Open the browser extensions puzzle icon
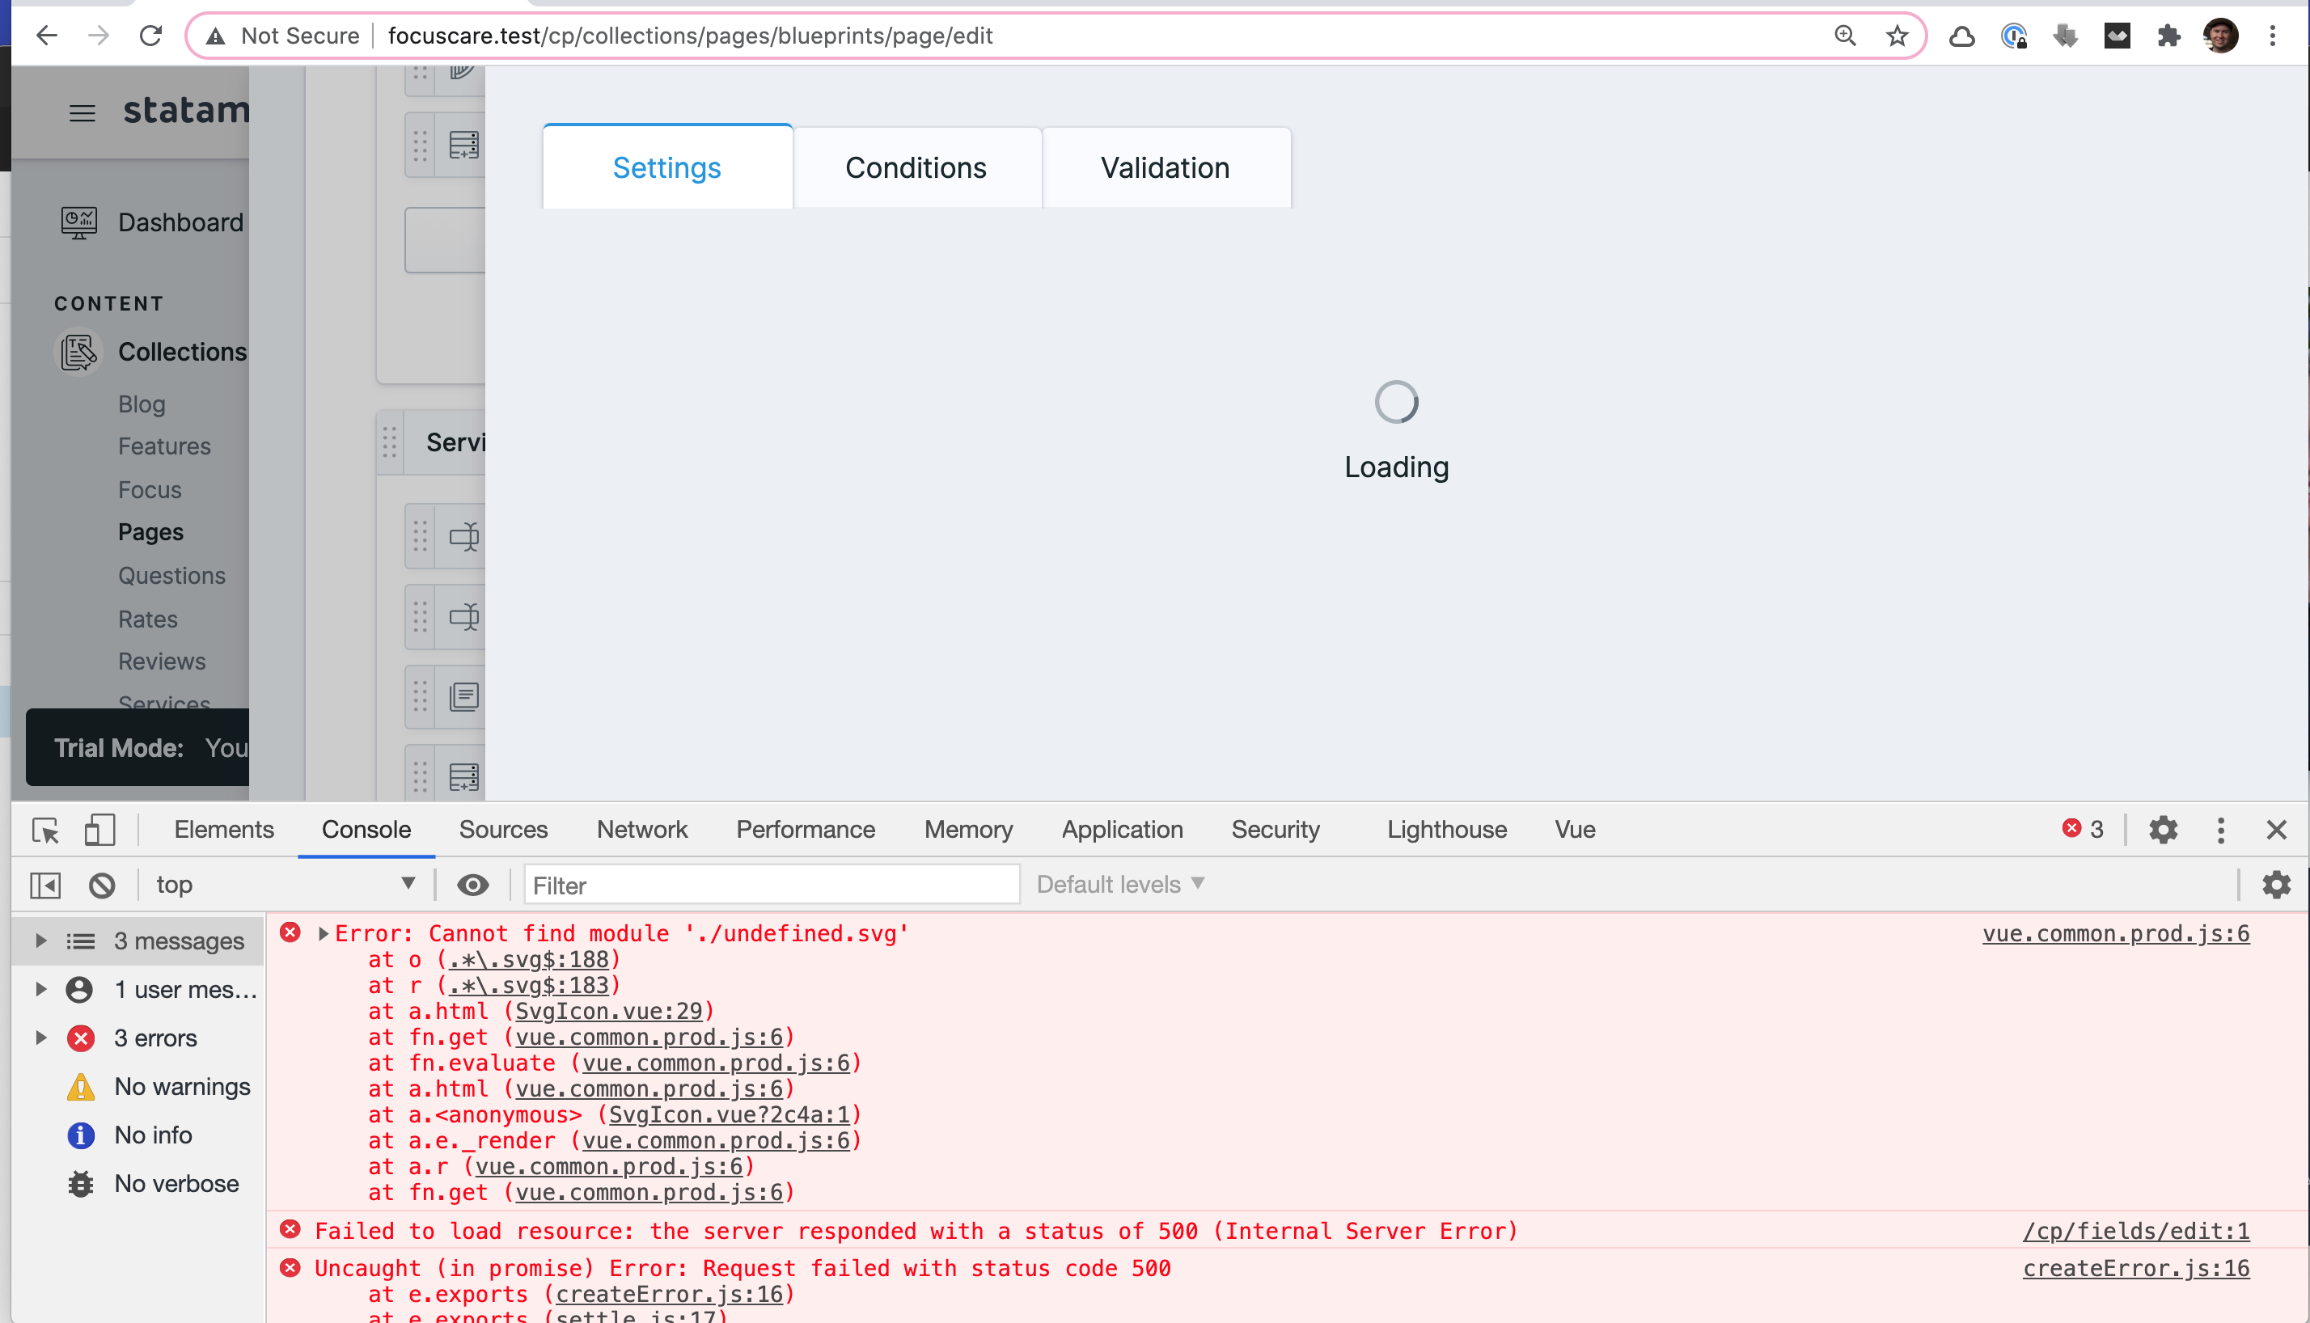Image resolution: width=2310 pixels, height=1323 pixels. click(x=2168, y=36)
